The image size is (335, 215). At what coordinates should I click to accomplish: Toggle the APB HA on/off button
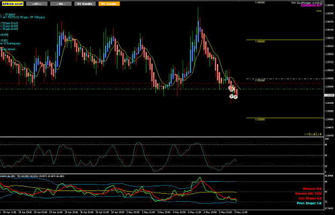point(12,4)
